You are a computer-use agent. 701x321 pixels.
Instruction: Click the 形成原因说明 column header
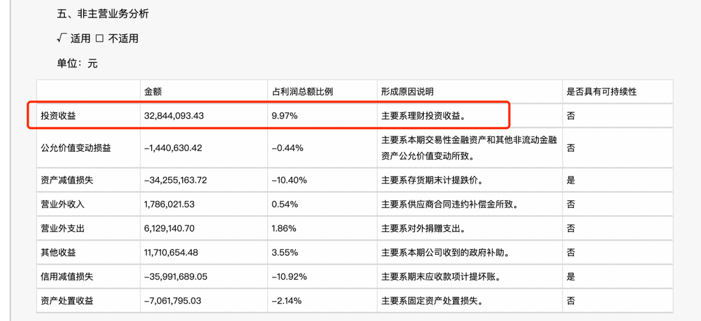[407, 91]
